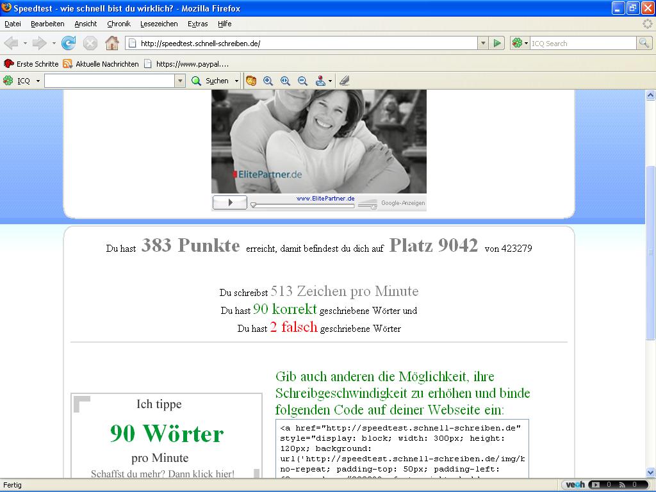Open the Lesezeichen menu
This screenshot has height=492, width=656.
point(159,24)
